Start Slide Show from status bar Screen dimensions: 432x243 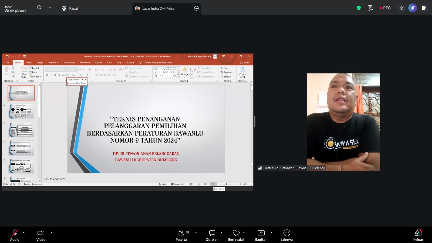tap(213, 184)
